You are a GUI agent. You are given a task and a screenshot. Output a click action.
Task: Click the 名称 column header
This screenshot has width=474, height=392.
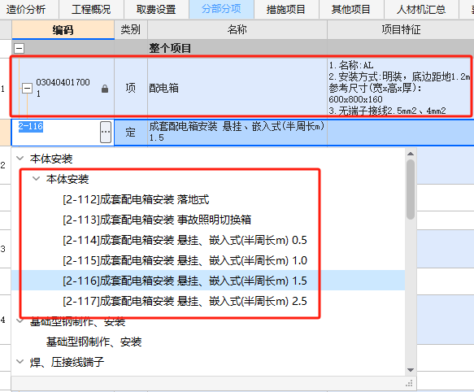pos(237,29)
